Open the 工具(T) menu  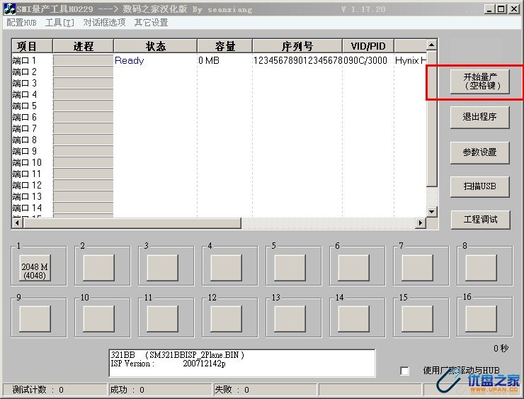point(59,23)
